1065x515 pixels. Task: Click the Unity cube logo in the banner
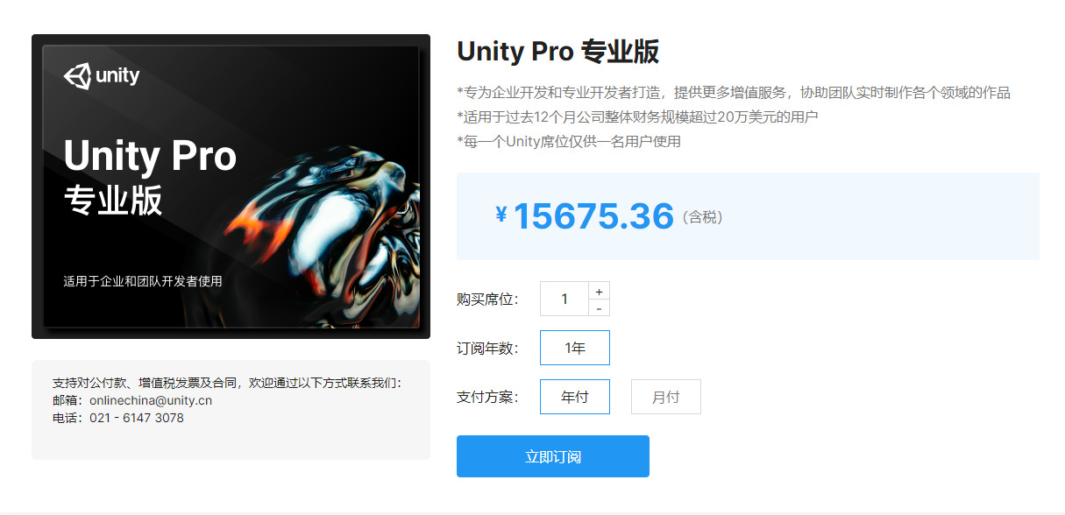click(77, 75)
